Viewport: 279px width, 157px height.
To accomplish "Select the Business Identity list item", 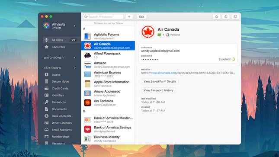I will pos(108,139).
